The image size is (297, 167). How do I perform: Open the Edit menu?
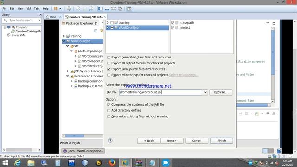click(x=12, y=9)
